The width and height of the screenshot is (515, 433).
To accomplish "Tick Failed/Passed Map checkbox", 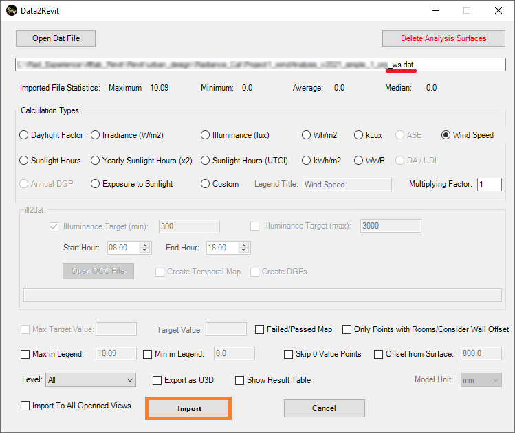I will pos(259,329).
